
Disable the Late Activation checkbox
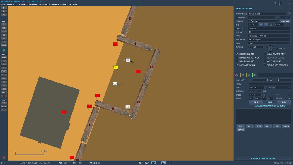(237, 65)
